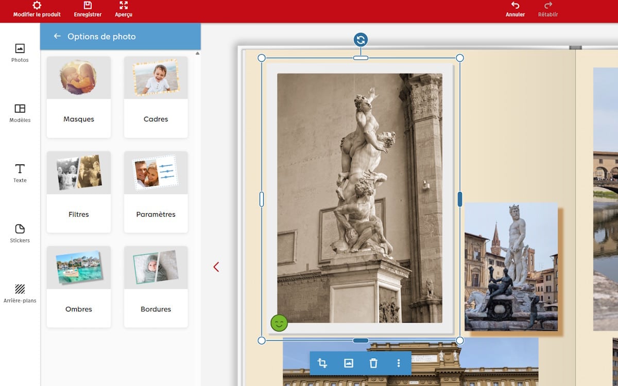The image size is (618, 386).
Task: Click the green smiley quality indicator
Action: [279, 323]
